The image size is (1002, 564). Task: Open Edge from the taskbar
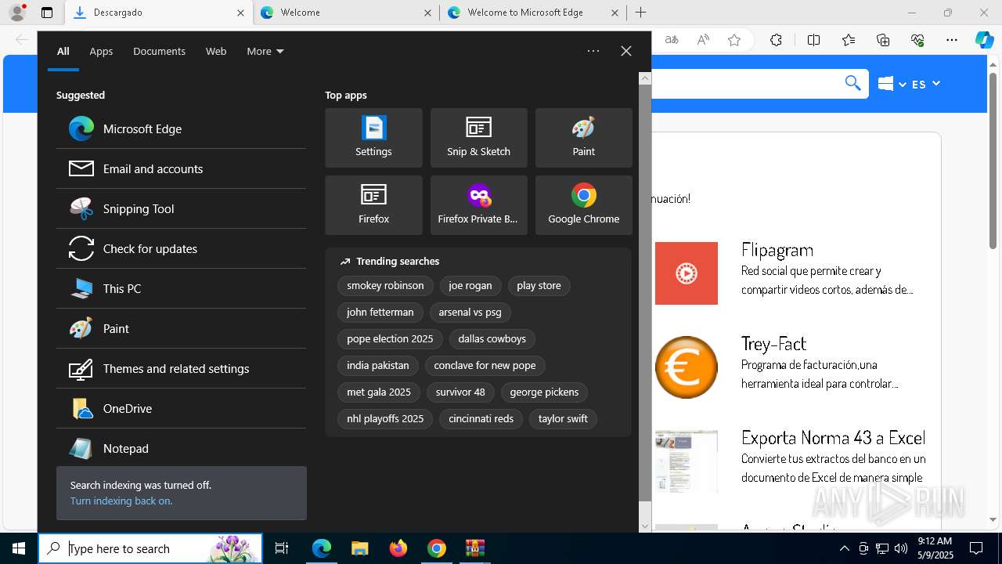pos(322,548)
